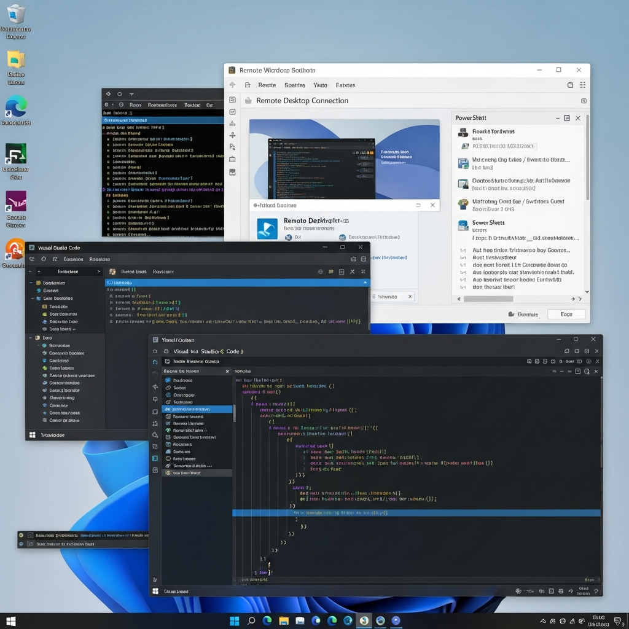This screenshot has height=629, width=629.
Task: Enable the last checkbox option in the PowerShell list
Action: [x=464, y=287]
